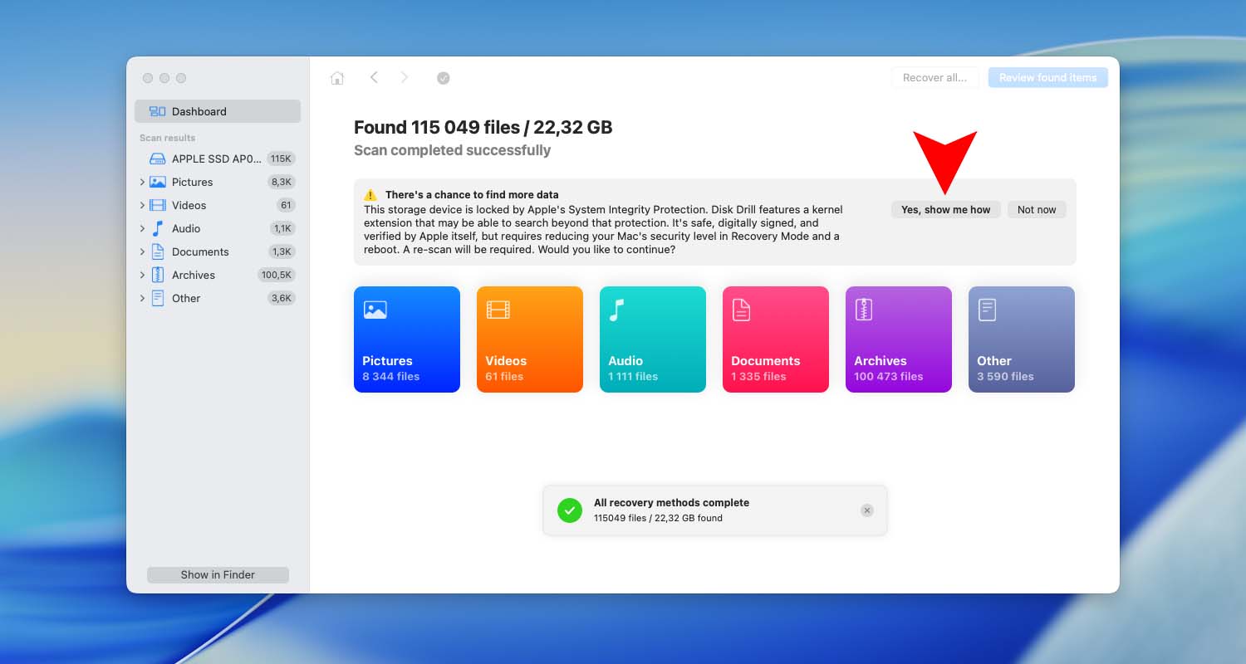Click the Recover all... button
1246x664 pixels.
(934, 78)
